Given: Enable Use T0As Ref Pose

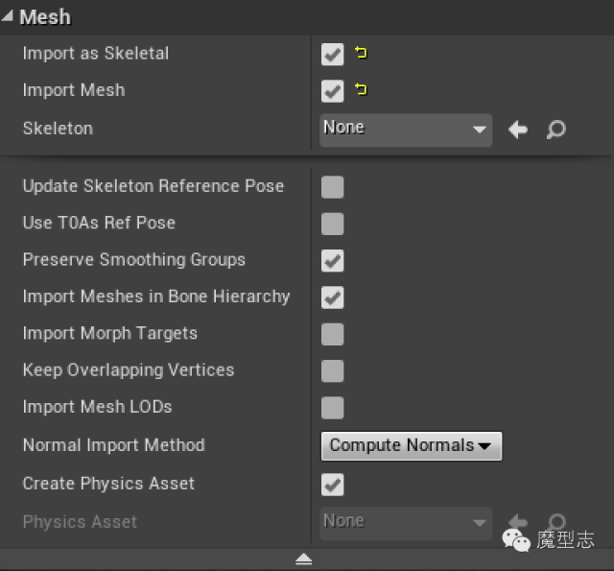Looking at the screenshot, I should [333, 224].
